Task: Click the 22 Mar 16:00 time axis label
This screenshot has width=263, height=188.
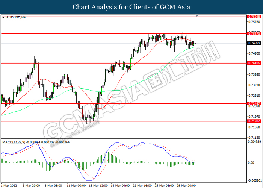Action: [x=142, y=185]
